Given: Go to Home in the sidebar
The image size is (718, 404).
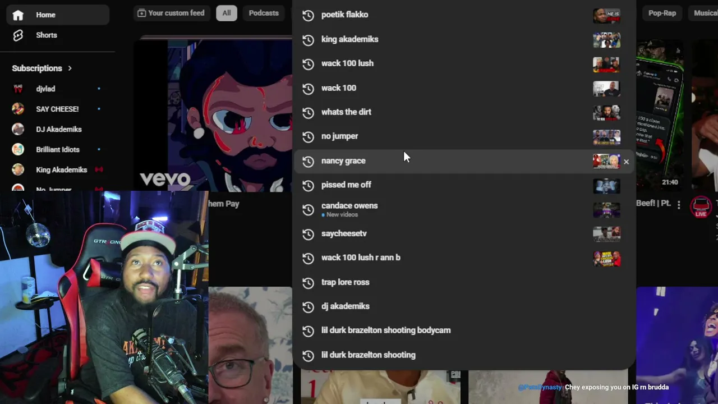Looking at the screenshot, I should pyautogui.click(x=58, y=15).
